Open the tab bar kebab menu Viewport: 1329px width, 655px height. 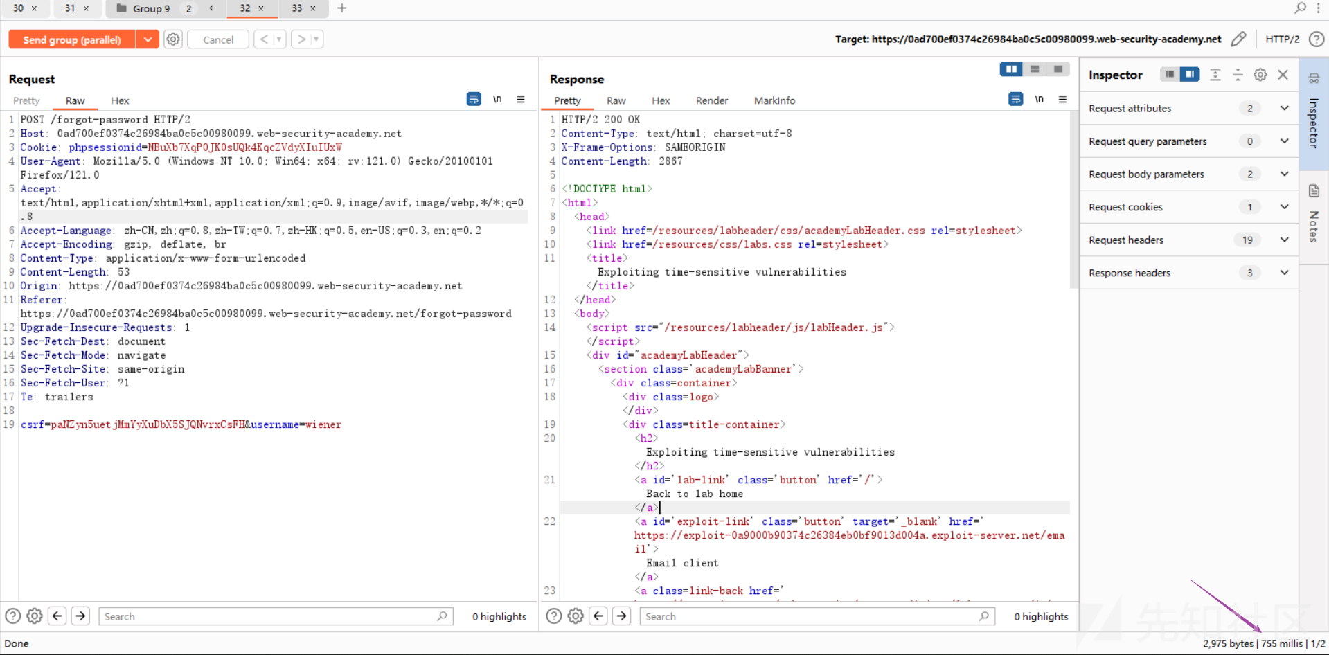pyautogui.click(x=1319, y=8)
